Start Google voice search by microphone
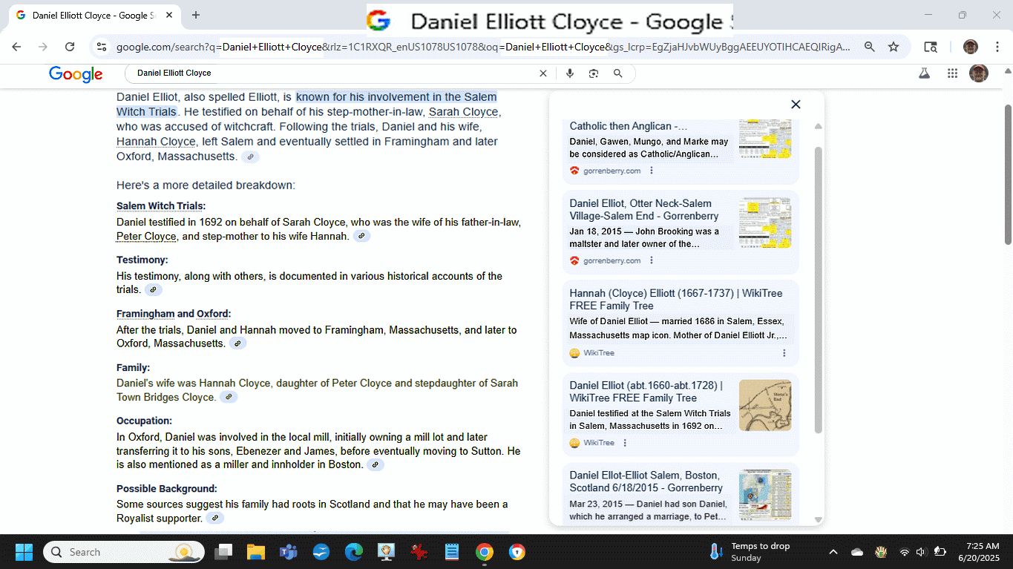Image resolution: width=1013 pixels, height=569 pixels. (570, 73)
